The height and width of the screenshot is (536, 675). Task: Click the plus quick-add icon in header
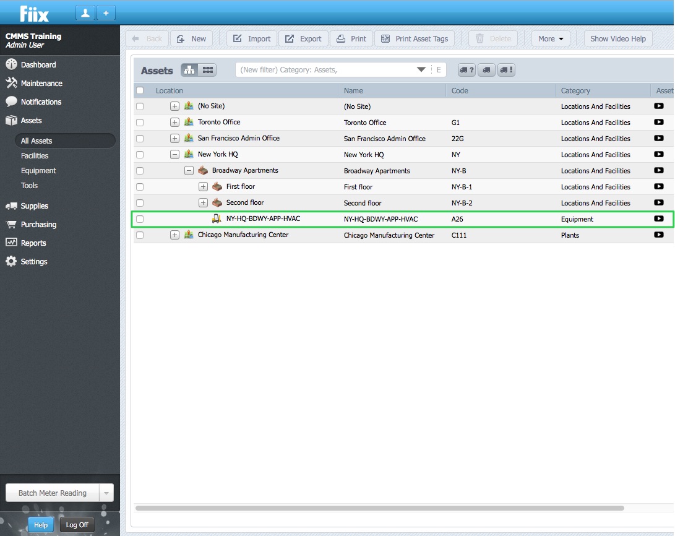click(x=106, y=13)
